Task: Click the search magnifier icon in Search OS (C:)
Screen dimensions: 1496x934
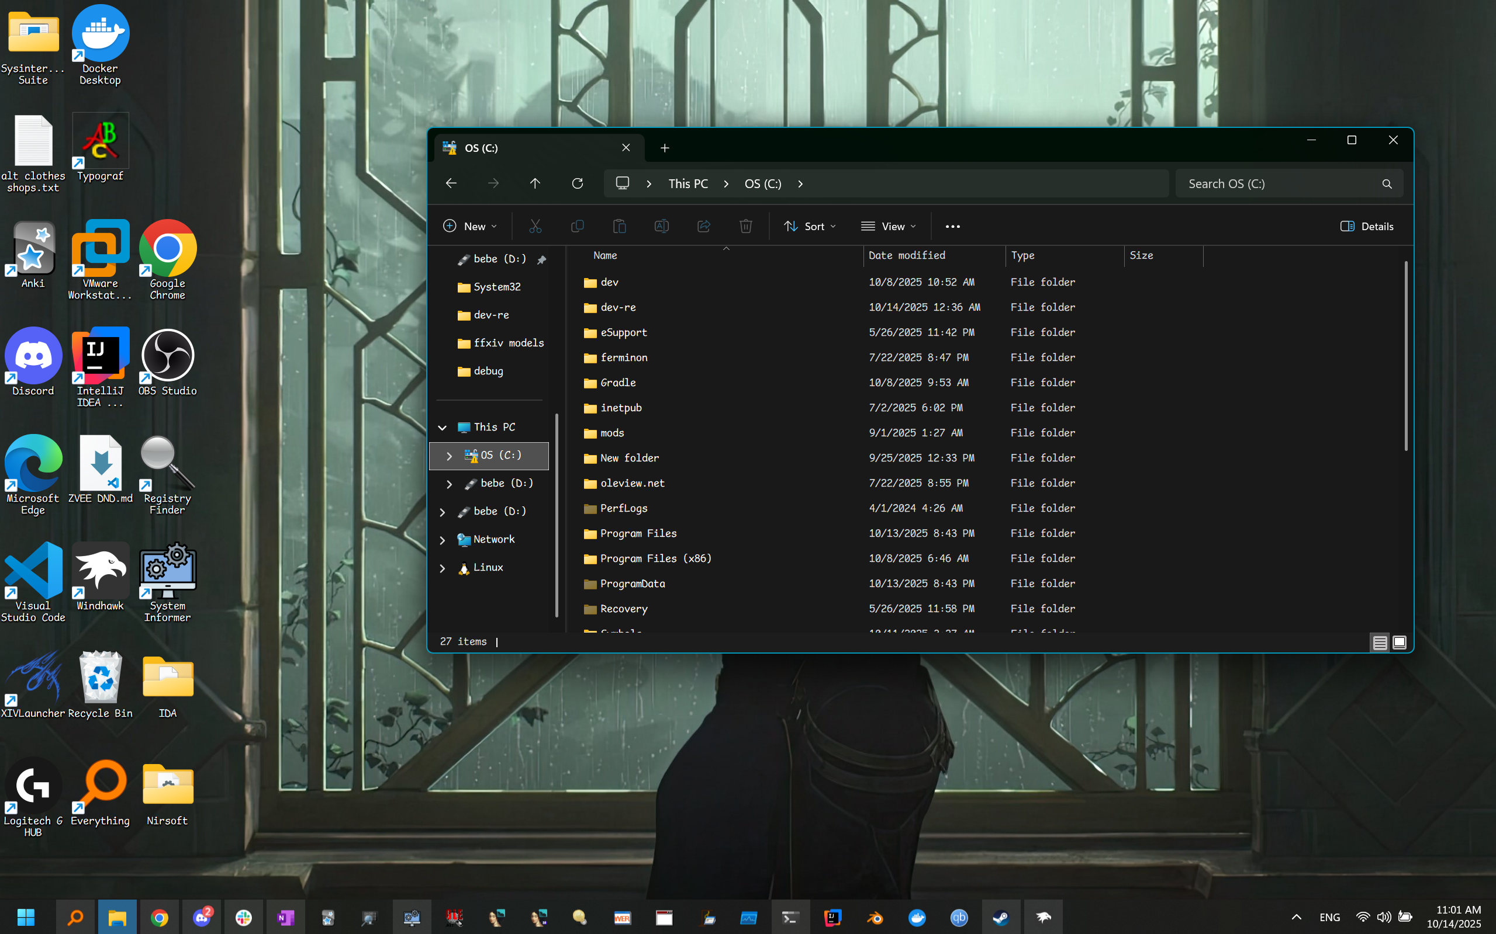Action: (1387, 184)
